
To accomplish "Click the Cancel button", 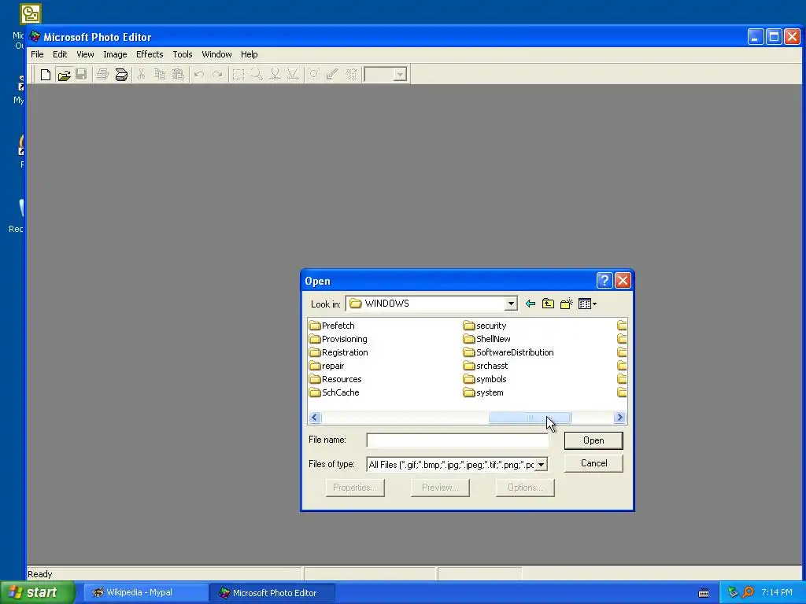I will [593, 463].
